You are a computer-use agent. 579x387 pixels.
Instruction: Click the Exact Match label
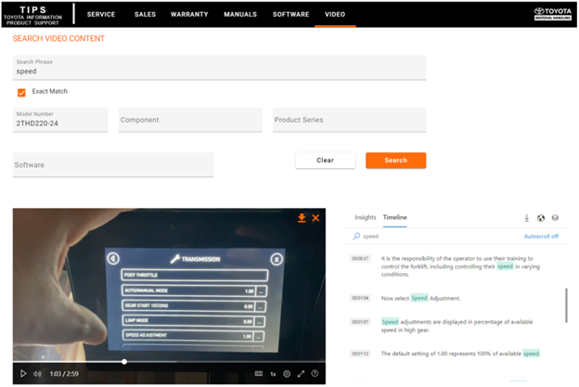tap(50, 91)
